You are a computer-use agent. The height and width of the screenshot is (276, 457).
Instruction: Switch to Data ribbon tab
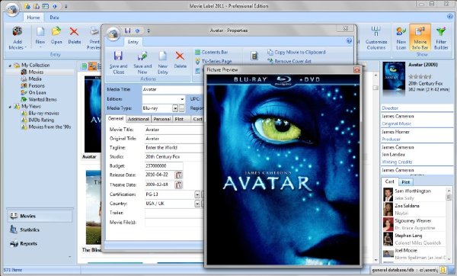(54, 18)
